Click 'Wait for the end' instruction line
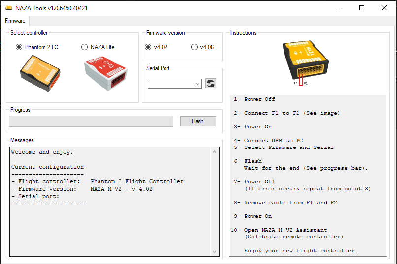Viewport: 397px width, 264px height. pos(306,168)
